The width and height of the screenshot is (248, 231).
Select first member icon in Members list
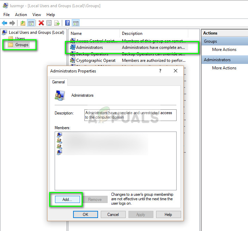coord(59,135)
